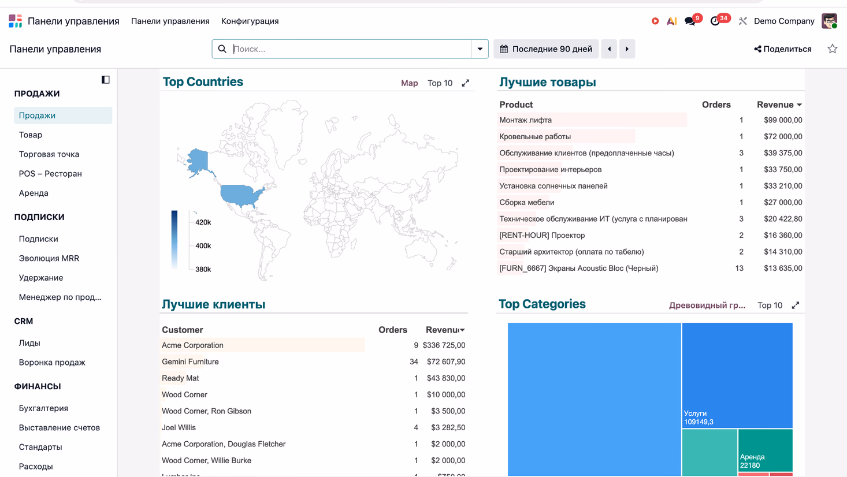Expand Top Countries chart to fullscreen

click(x=466, y=83)
